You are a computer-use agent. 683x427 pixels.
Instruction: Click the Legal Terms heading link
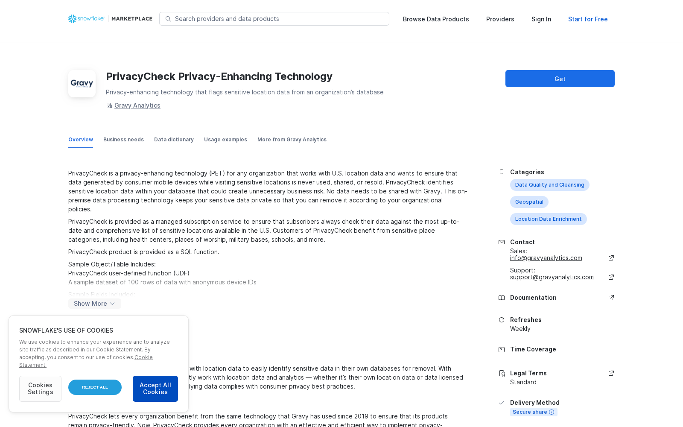[x=528, y=373]
